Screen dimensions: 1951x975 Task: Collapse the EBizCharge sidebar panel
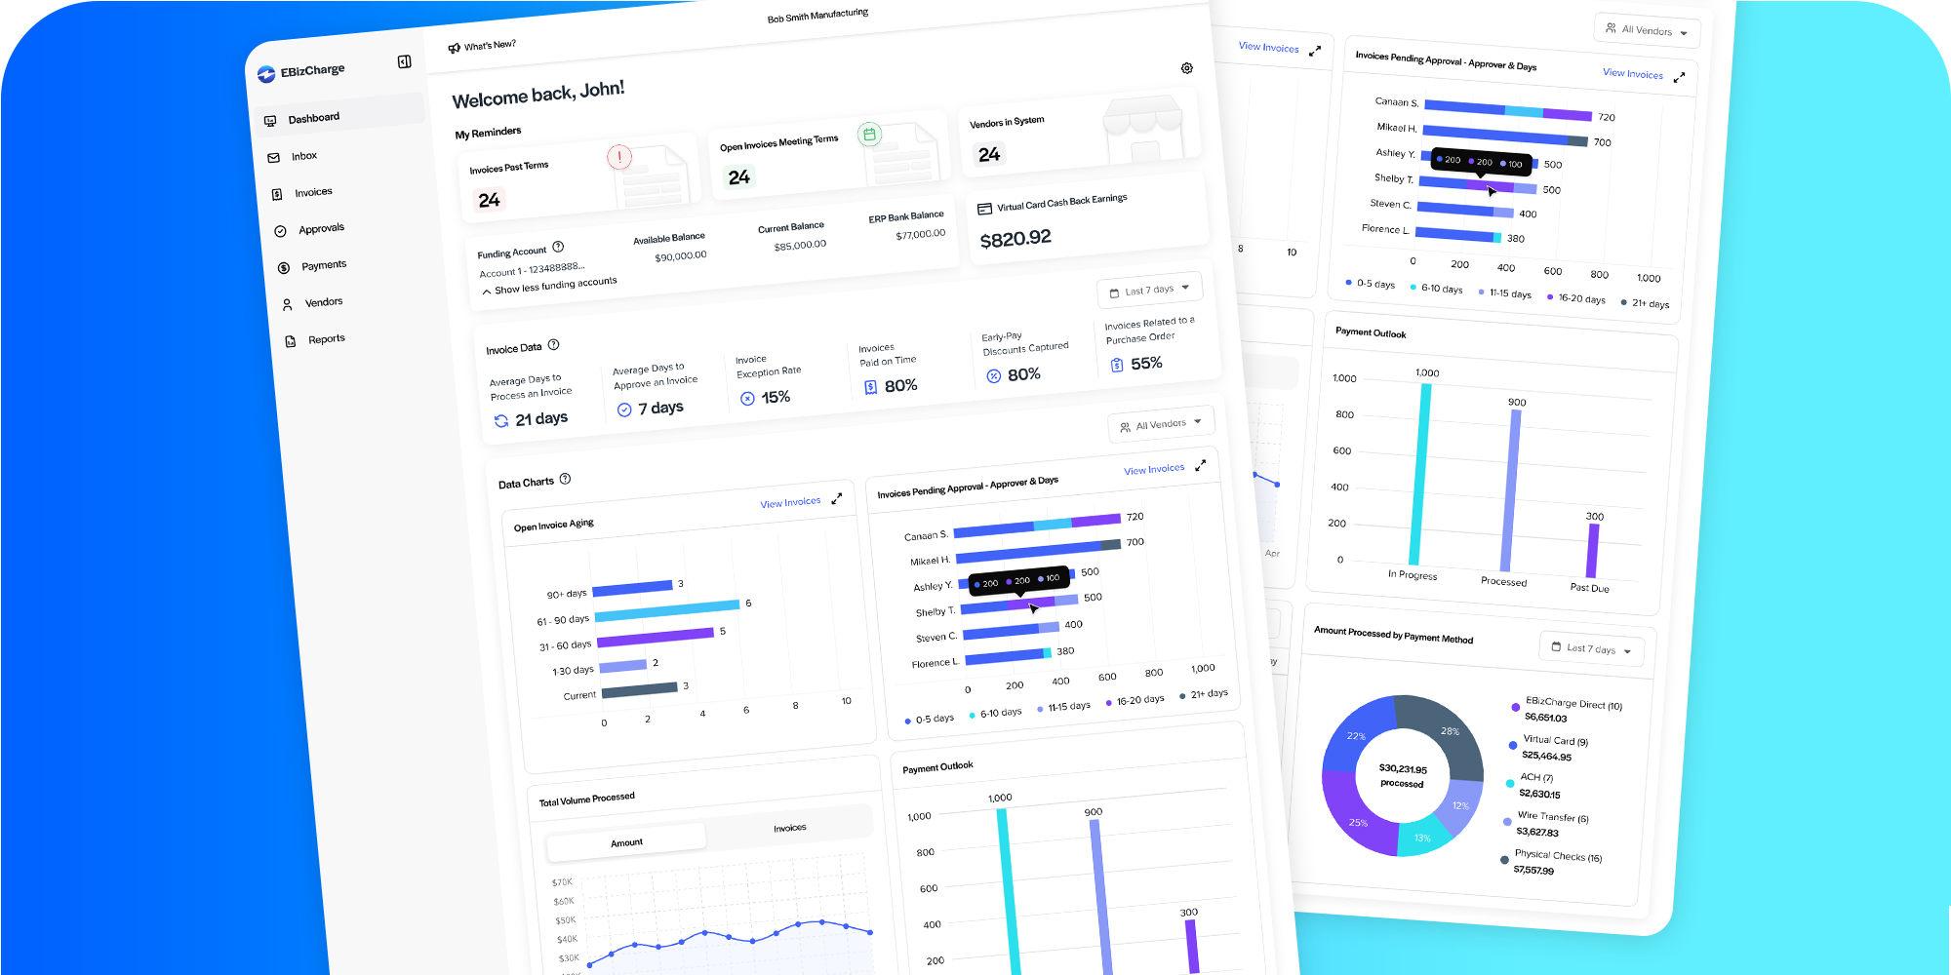403,61
